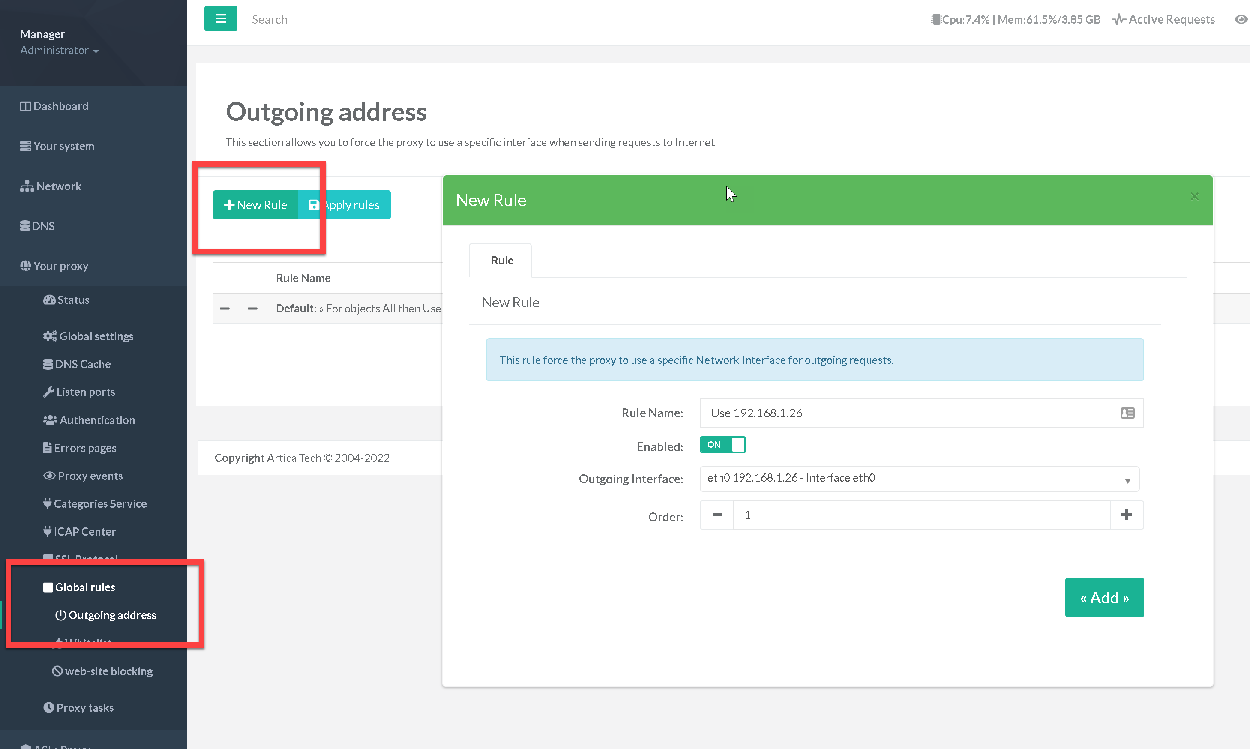Open the Network sidebar section

click(58, 186)
